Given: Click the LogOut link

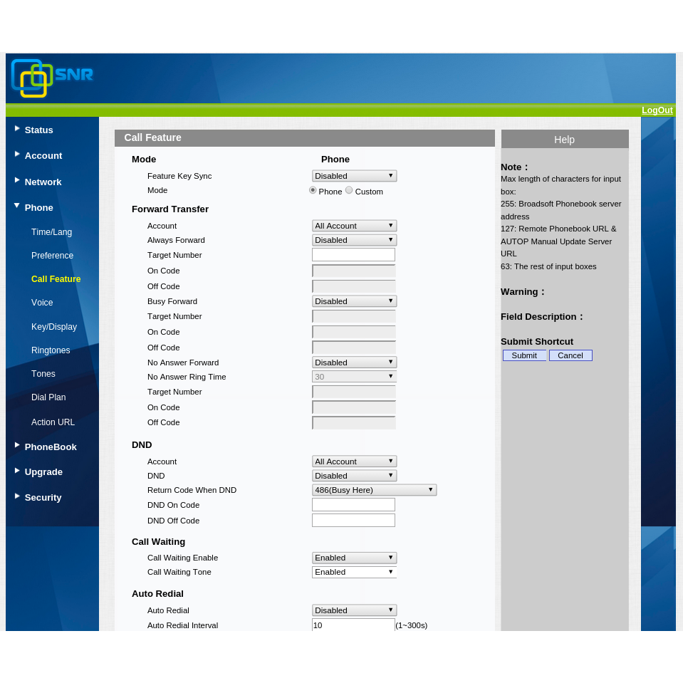Looking at the screenshot, I should tap(657, 110).
